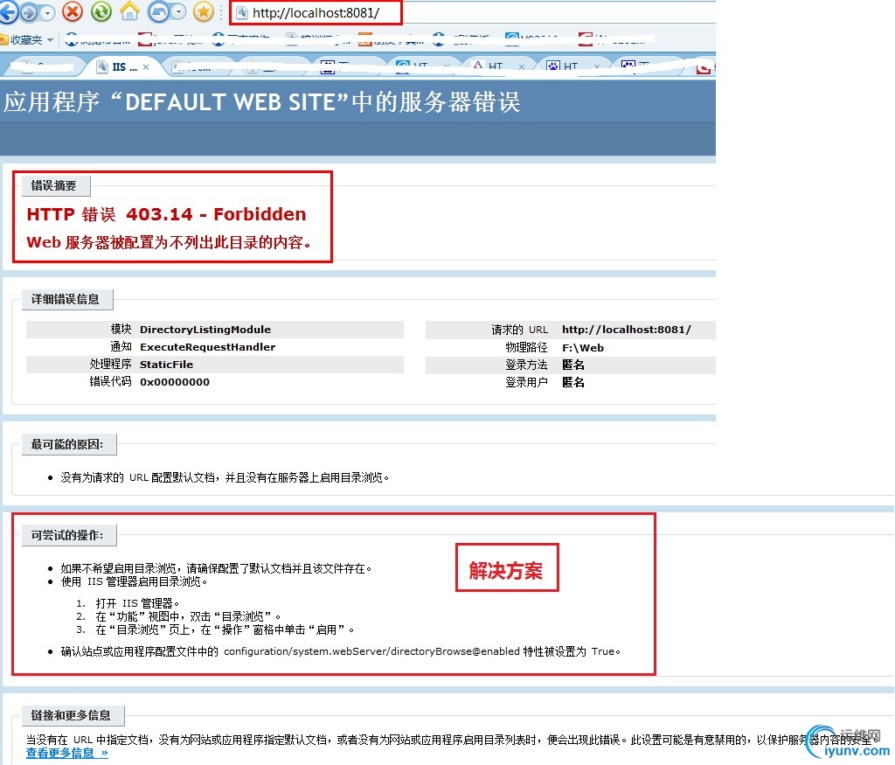This screenshot has height=765, width=895.
Task: Click the 登录用户 value 匿名
Action: point(573,383)
